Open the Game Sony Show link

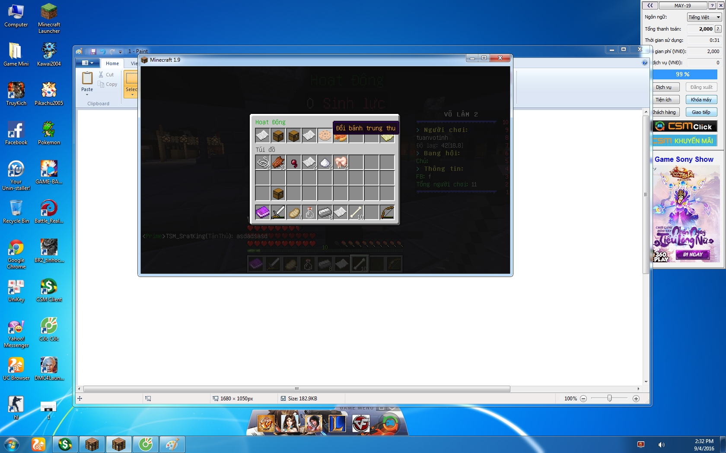point(684,159)
